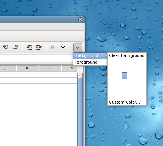Pick the blue color swatch
The height and width of the screenshot is (146, 163).
(x=124, y=75)
